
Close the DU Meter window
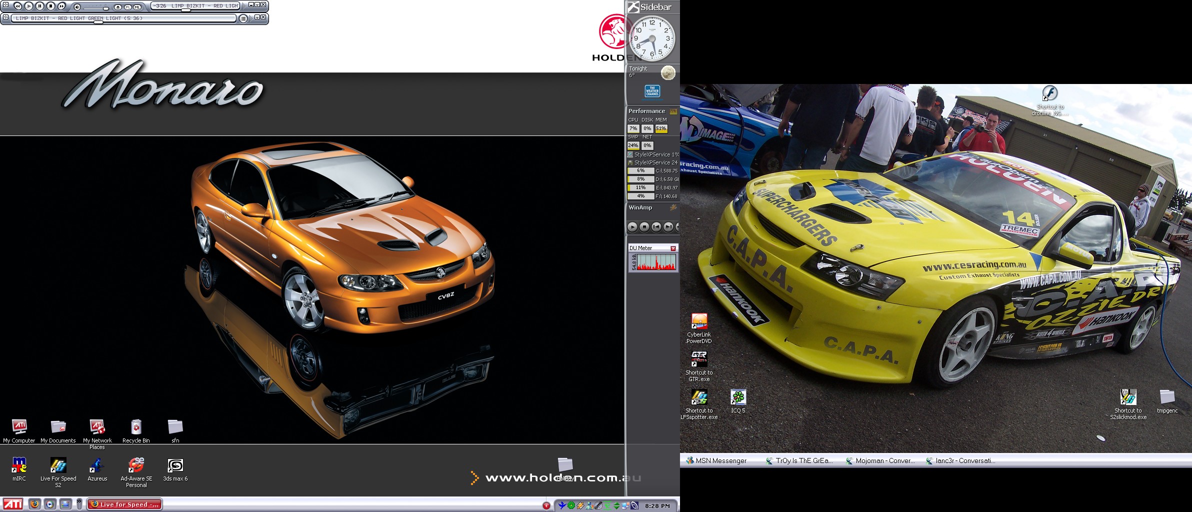click(x=673, y=248)
